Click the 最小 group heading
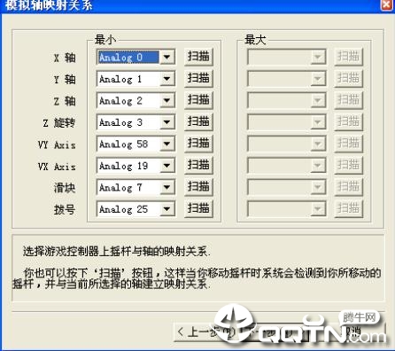This screenshot has height=351, width=395. (x=105, y=40)
